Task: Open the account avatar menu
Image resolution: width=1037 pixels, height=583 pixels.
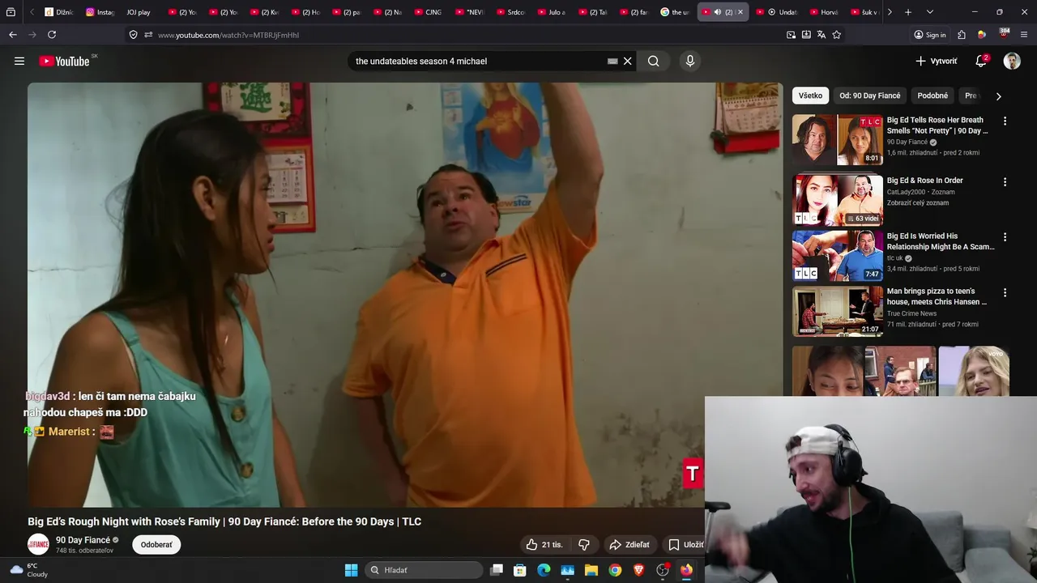Action: point(1012,61)
